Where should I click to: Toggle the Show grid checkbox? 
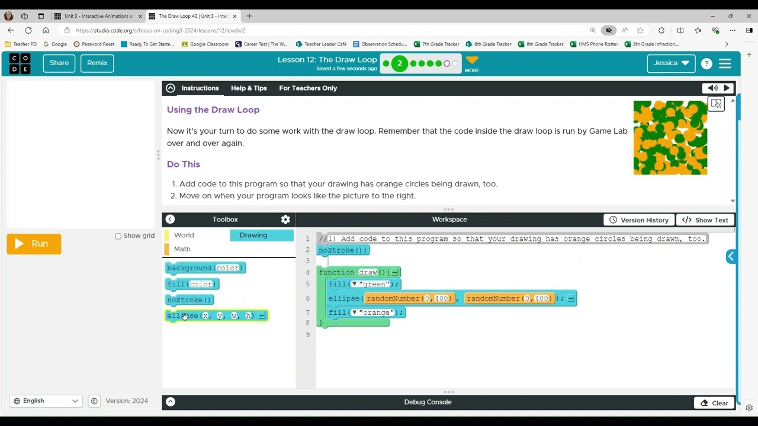tap(118, 236)
